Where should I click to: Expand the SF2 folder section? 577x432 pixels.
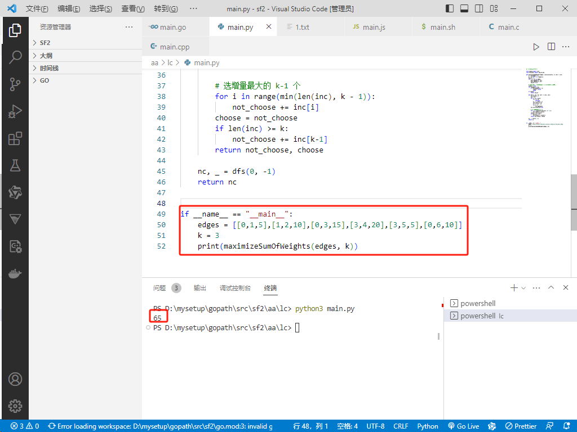pyautogui.click(x=86, y=43)
